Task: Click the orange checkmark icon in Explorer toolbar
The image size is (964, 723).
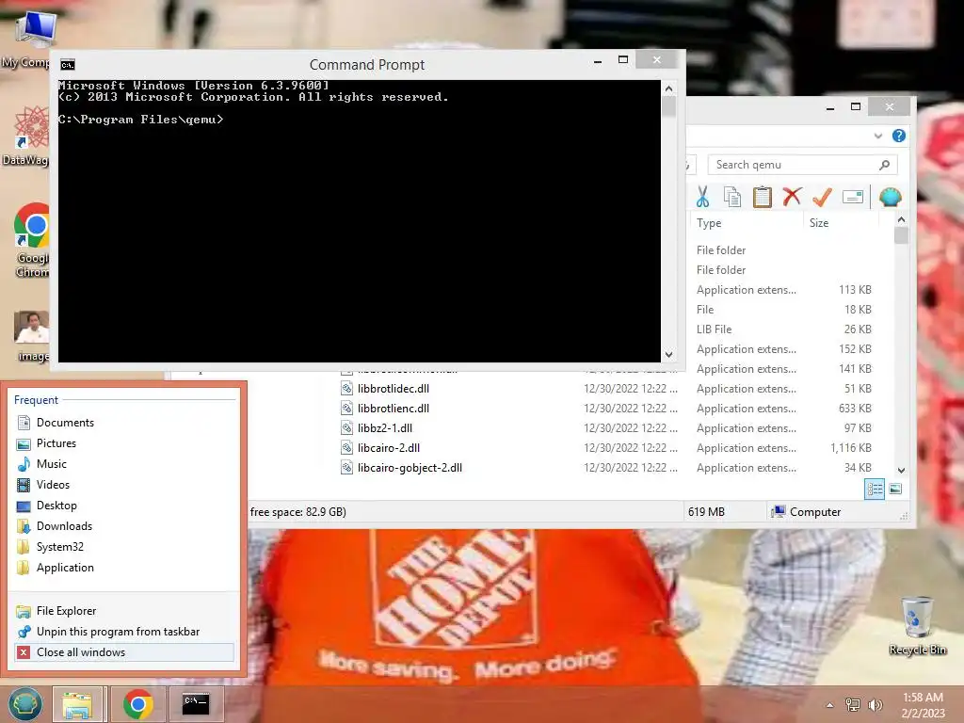Action: click(822, 197)
